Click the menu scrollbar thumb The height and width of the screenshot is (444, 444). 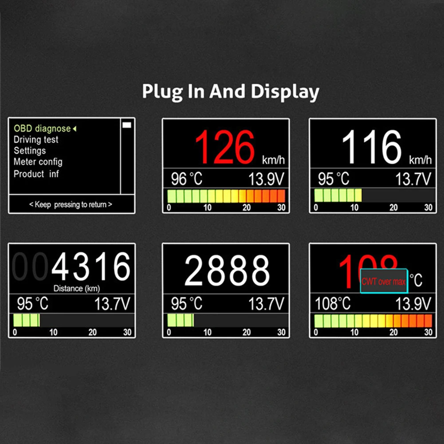tap(127, 125)
